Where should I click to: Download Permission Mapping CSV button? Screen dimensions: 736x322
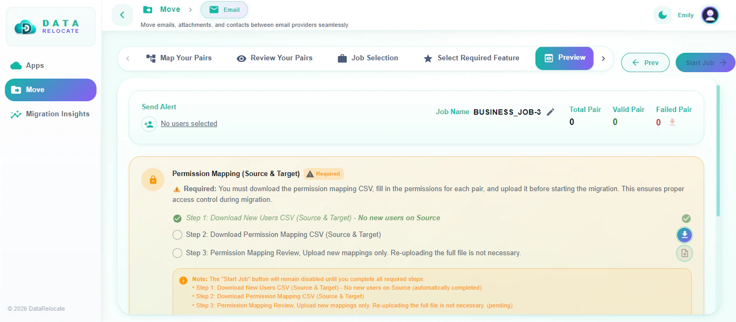coord(684,235)
